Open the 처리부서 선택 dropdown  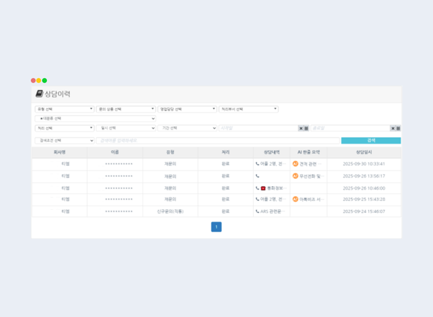pos(248,109)
